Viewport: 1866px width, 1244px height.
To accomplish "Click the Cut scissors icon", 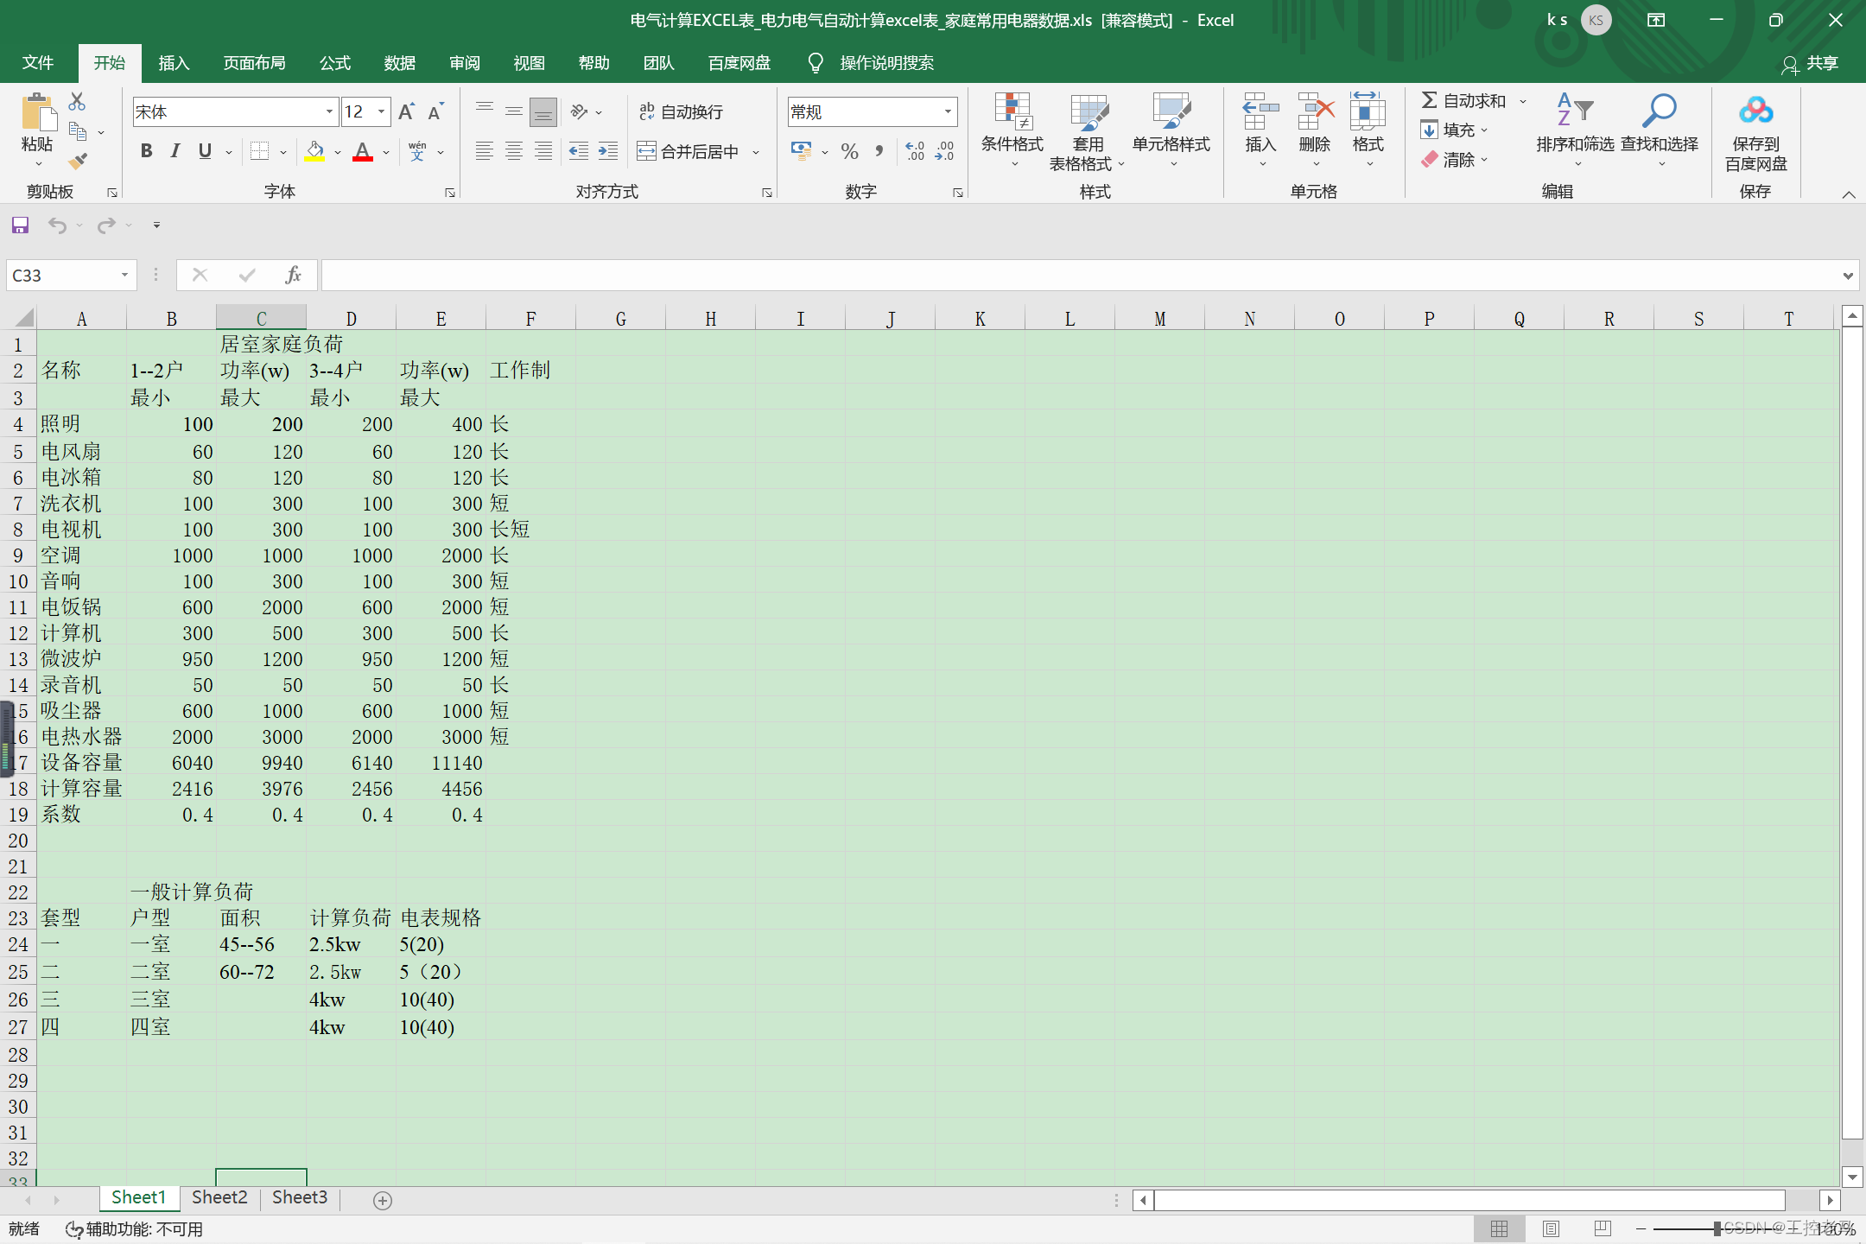I will 77,102.
